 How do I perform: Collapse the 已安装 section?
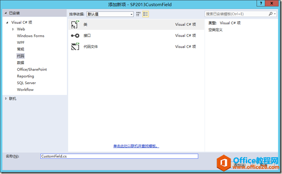click(6, 13)
